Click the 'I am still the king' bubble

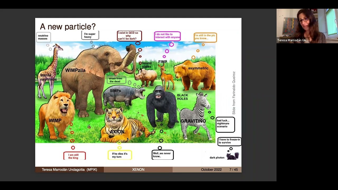tap(74, 156)
